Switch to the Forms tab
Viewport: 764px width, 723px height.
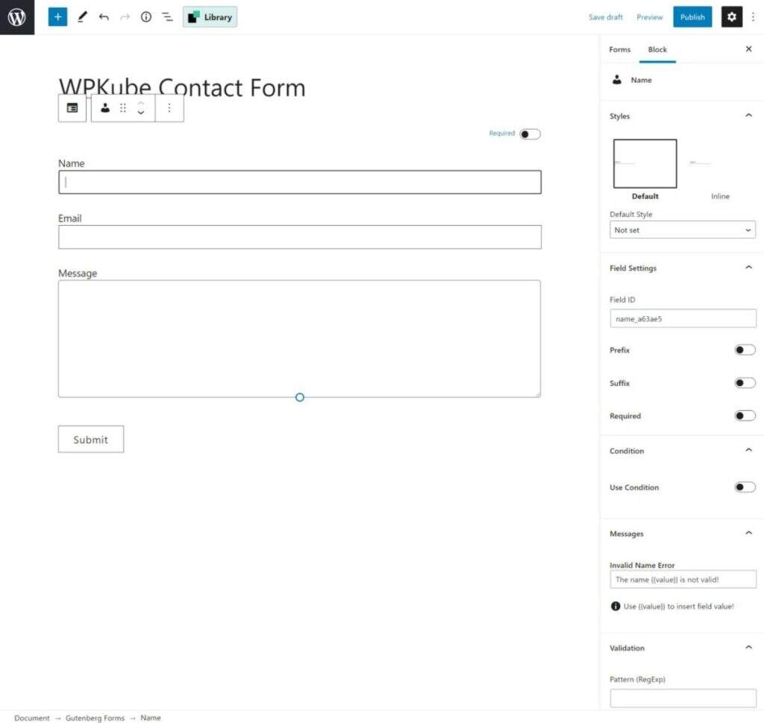620,50
